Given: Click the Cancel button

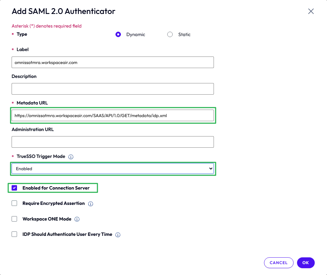Looking at the screenshot, I should pos(278,263).
